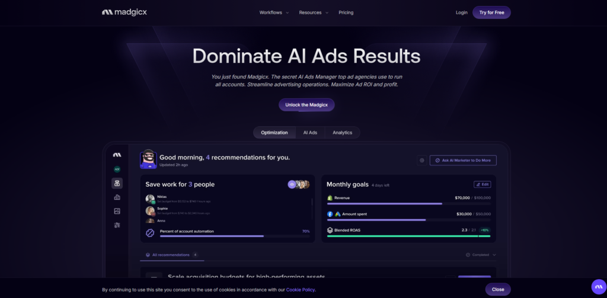This screenshot has width=607, height=298.
Task: Click the $30,000 amount spent value
Action: 464,214
